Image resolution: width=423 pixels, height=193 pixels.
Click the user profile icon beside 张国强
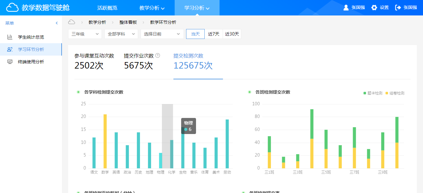(x=346, y=7)
